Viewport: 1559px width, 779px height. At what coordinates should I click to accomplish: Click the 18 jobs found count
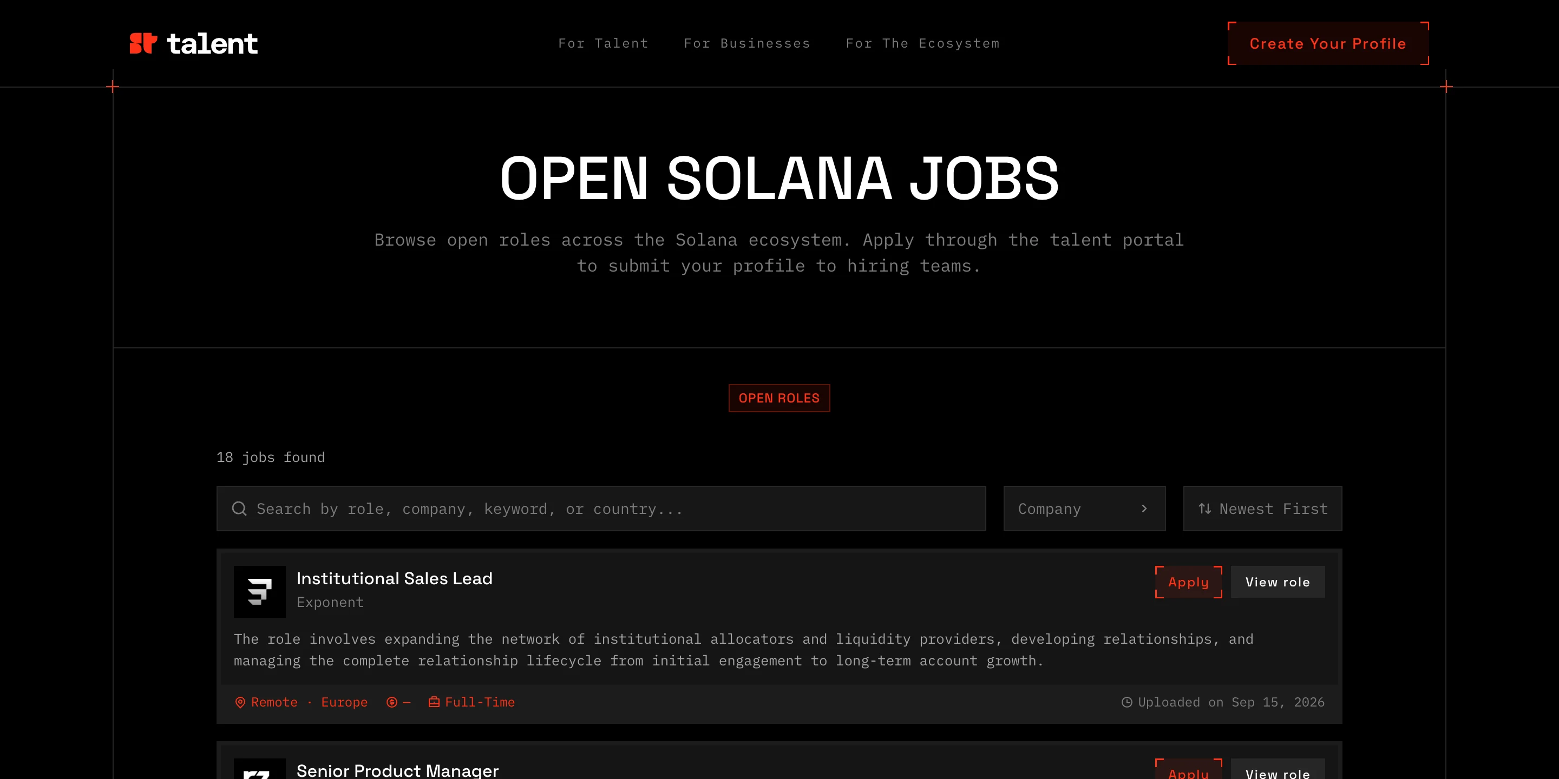(x=271, y=457)
